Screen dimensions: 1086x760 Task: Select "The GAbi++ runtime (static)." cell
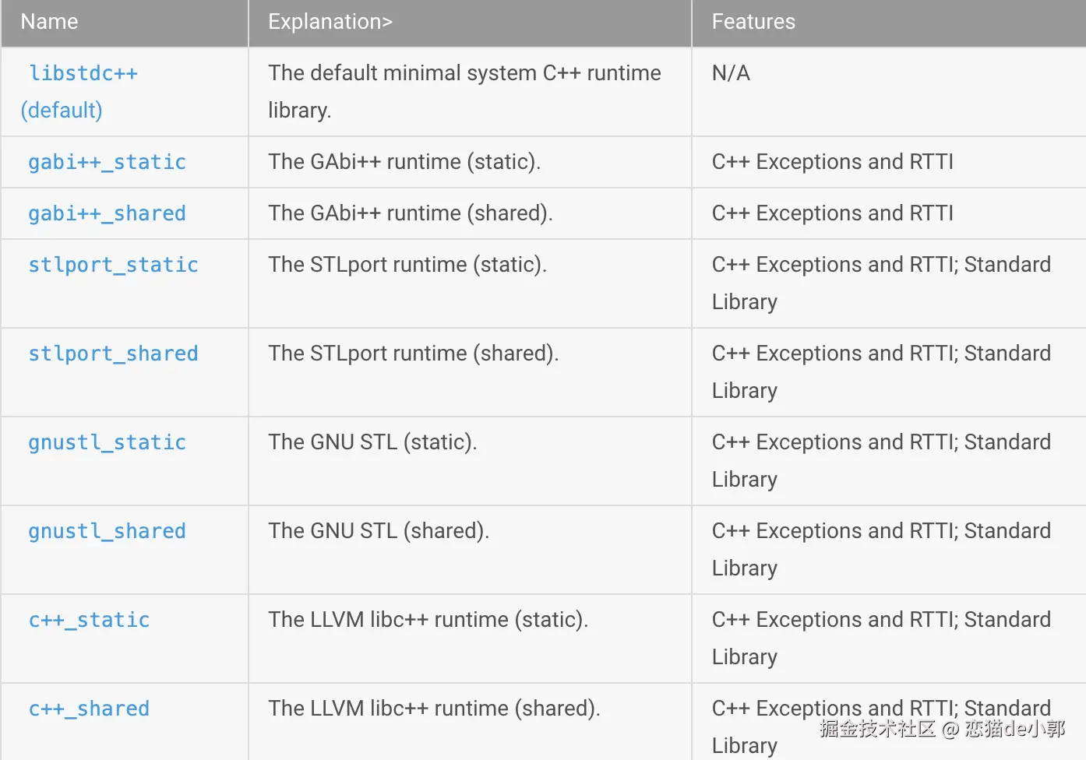[x=404, y=162]
